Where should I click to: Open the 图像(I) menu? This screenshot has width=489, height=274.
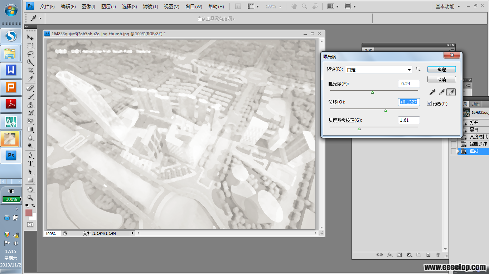88,6
